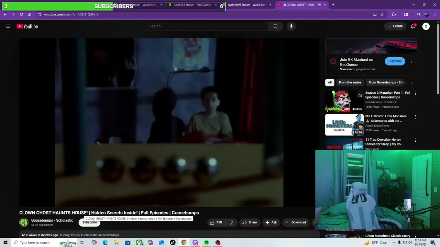Open YouTube notifications bell
Screen dimensions: 440x247
(x=413, y=26)
